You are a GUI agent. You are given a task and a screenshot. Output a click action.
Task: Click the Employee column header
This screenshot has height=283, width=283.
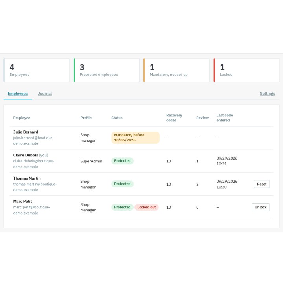[x=22, y=118]
